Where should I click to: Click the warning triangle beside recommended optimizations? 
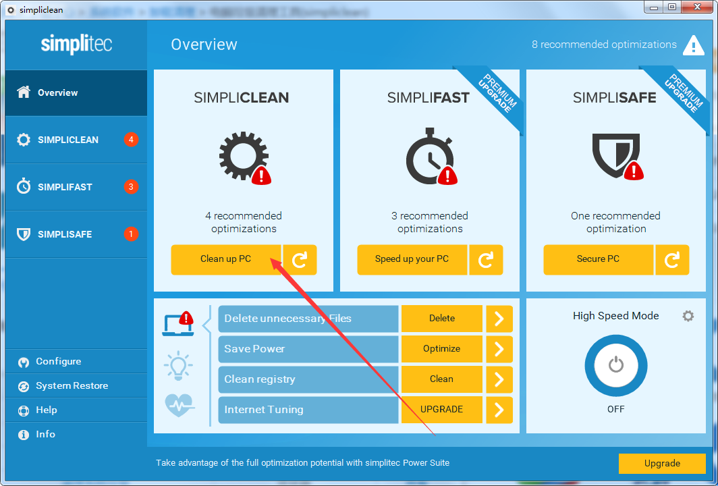point(693,45)
